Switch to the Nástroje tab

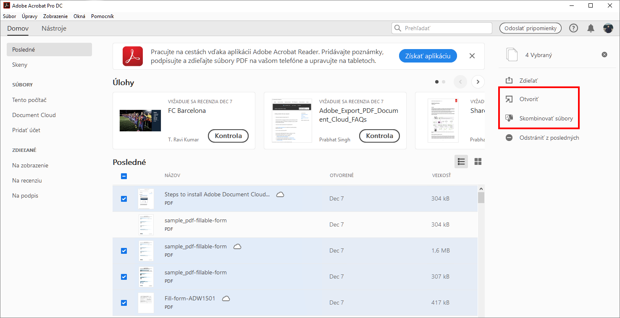(54, 29)
